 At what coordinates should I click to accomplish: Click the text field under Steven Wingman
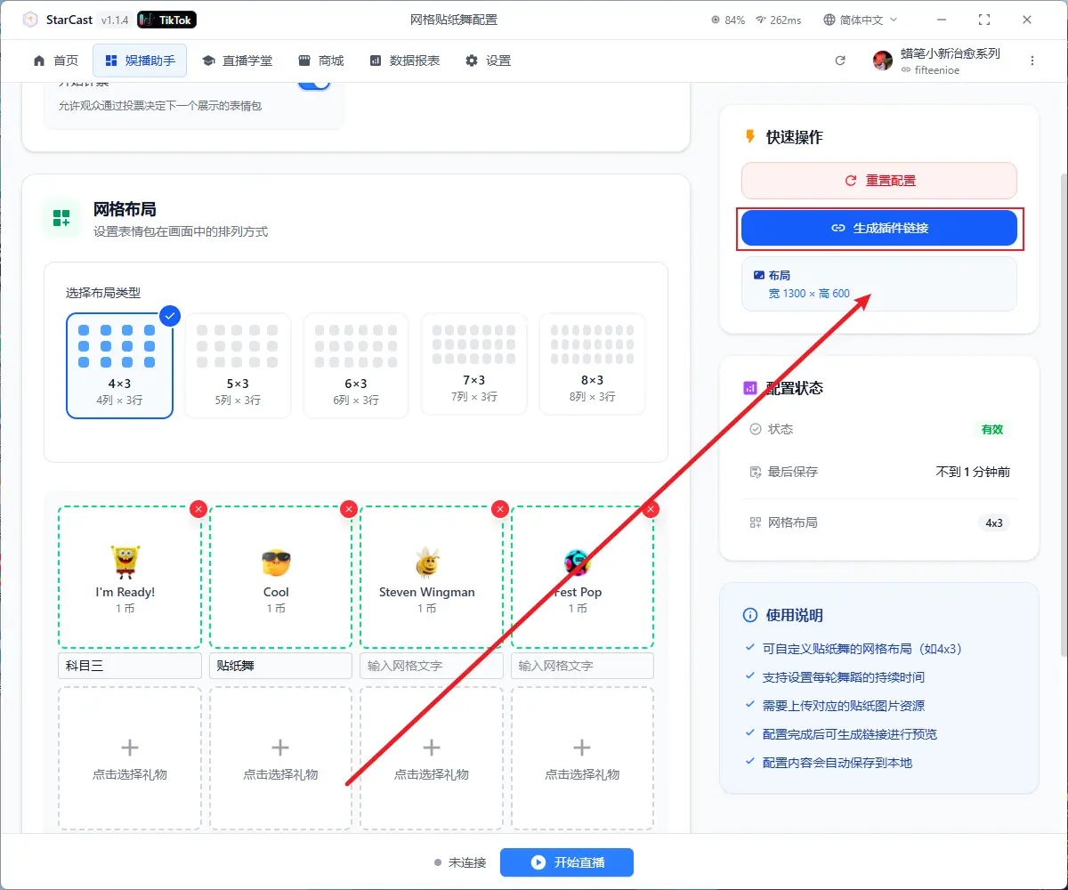point(431,666)
